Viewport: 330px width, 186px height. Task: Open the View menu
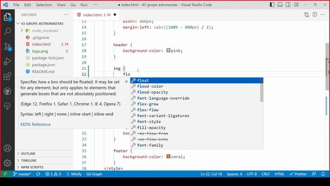click(61, 5)
